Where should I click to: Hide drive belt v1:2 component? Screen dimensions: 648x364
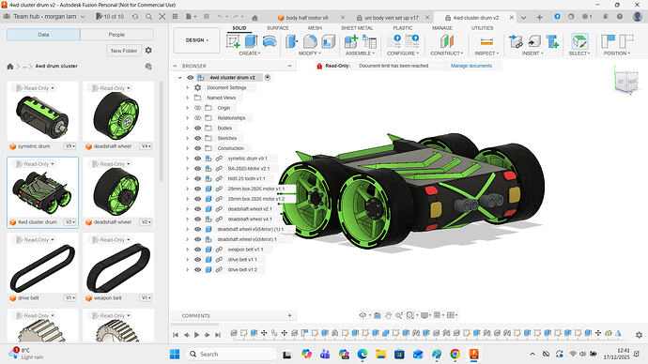pos(197,269)
